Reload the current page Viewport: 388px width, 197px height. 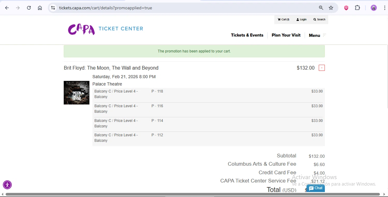tap(29, 8)
